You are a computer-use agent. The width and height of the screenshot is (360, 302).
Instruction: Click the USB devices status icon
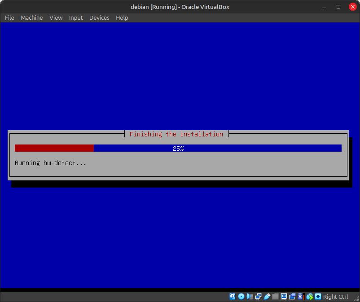pyautogui.click(x=267, y=297)
